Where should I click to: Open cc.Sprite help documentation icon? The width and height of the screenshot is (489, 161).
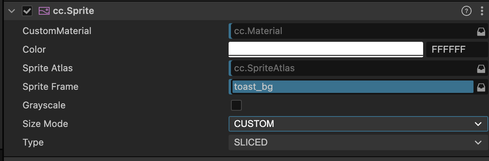466,11
